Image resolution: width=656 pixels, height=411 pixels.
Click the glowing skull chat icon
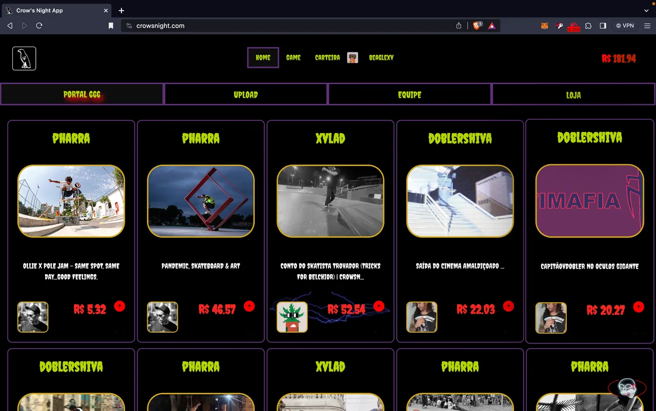tap(626, 389)
